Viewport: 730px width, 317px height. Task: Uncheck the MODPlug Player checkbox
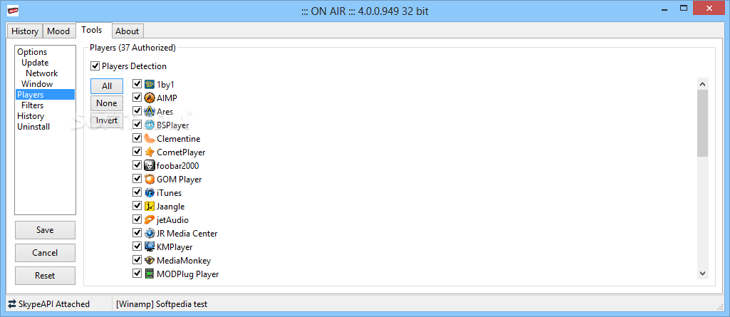coord(137,274)
